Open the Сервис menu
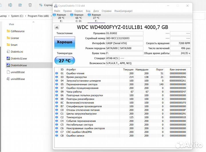 (x=79, y=11)
